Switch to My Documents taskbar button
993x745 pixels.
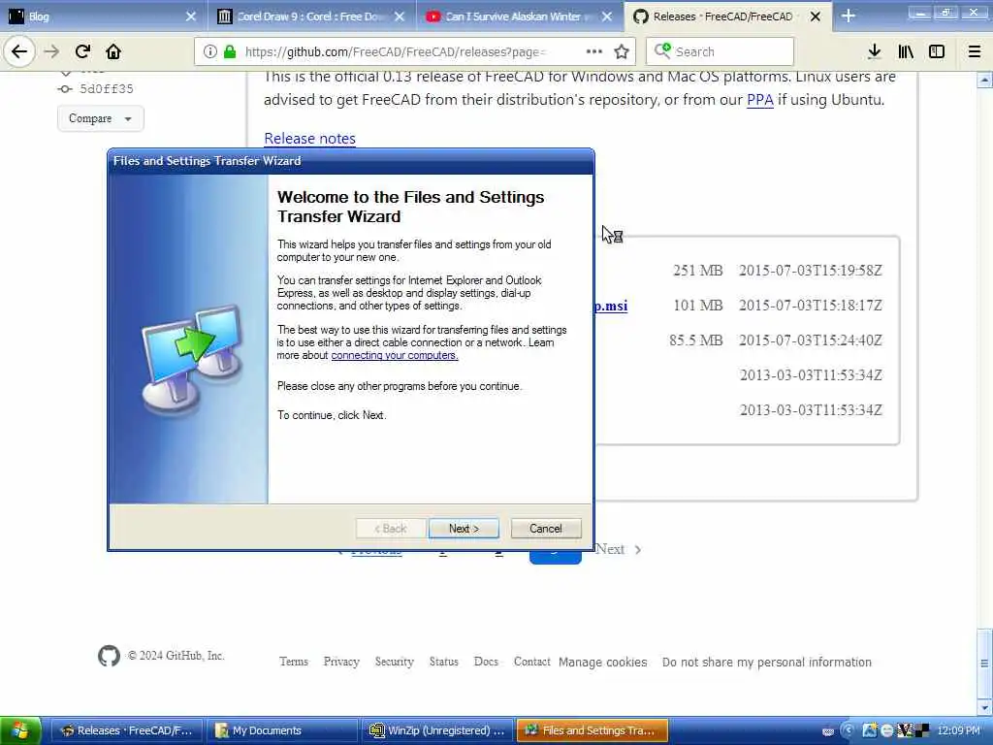282,730
